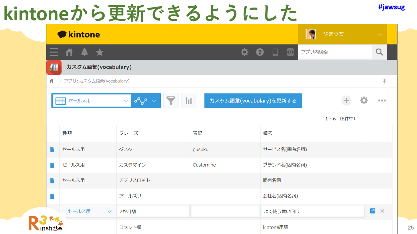Open notifications bell icon
Image resolution: width=417 pixels, height=234 pixels.
(85, 52)
